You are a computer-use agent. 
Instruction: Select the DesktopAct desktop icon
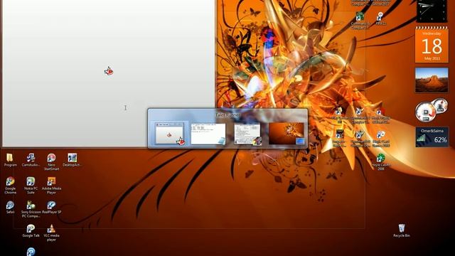coord(72,160)
